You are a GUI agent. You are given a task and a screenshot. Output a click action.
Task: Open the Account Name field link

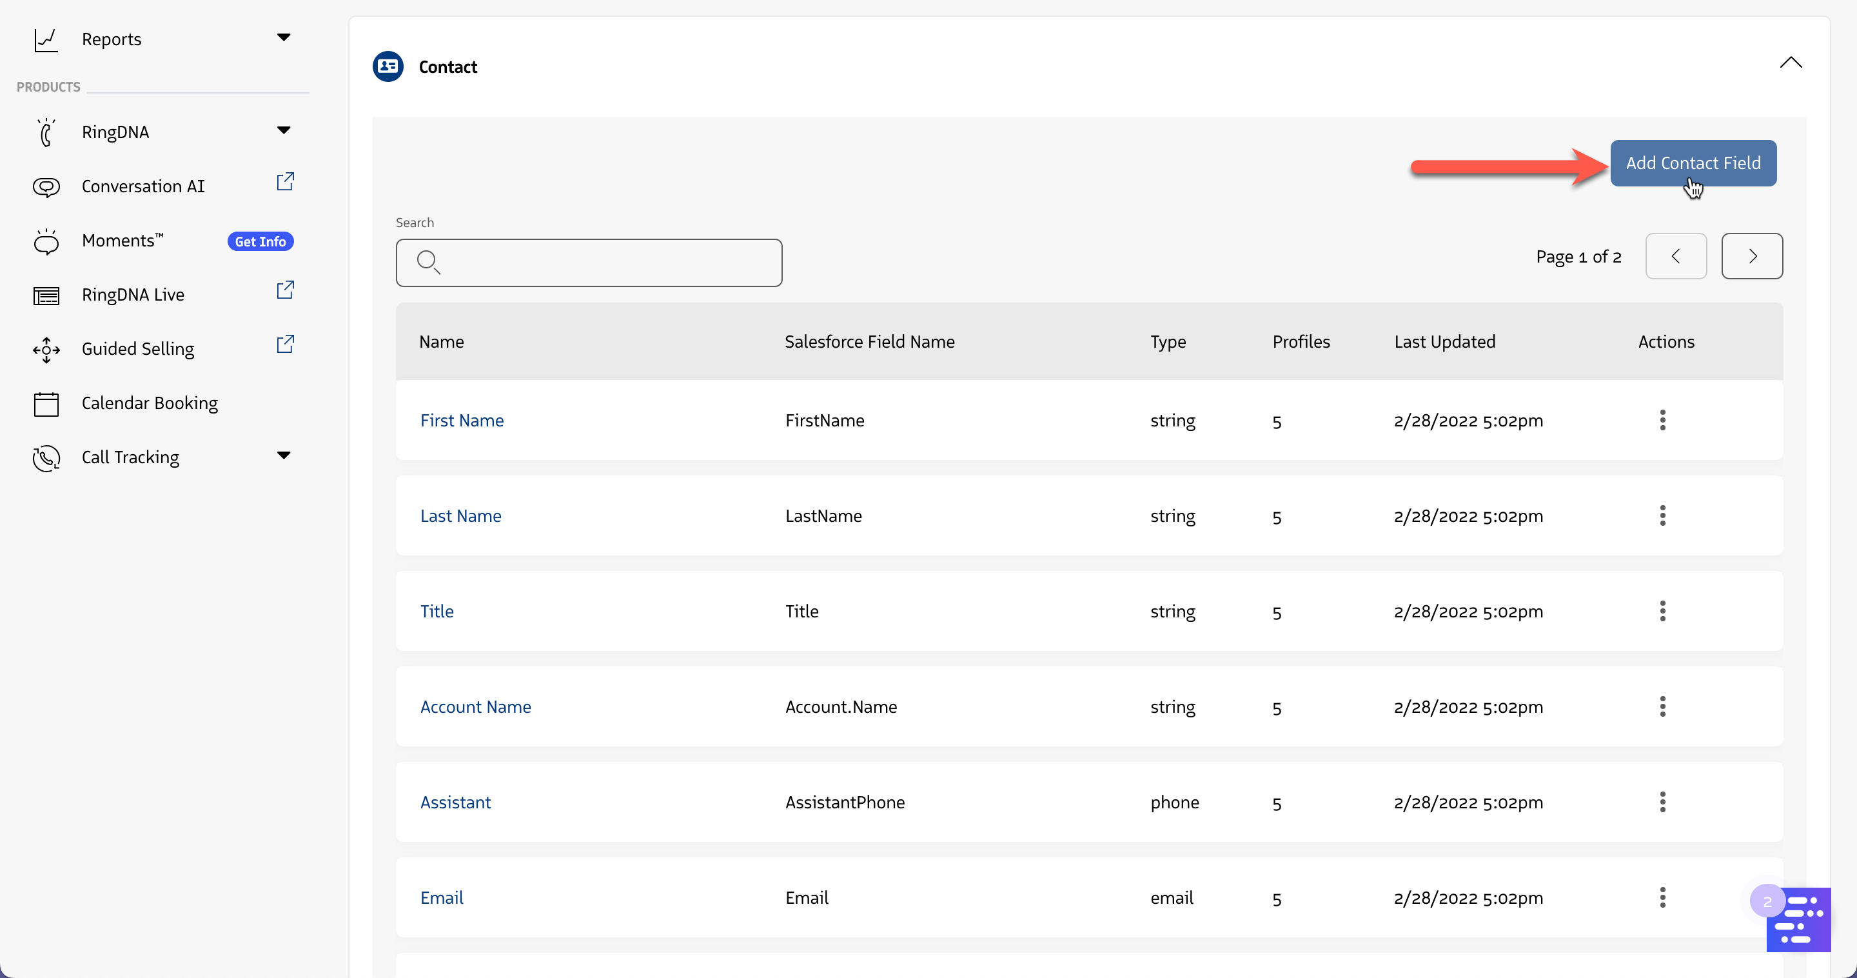click(476, 707)
